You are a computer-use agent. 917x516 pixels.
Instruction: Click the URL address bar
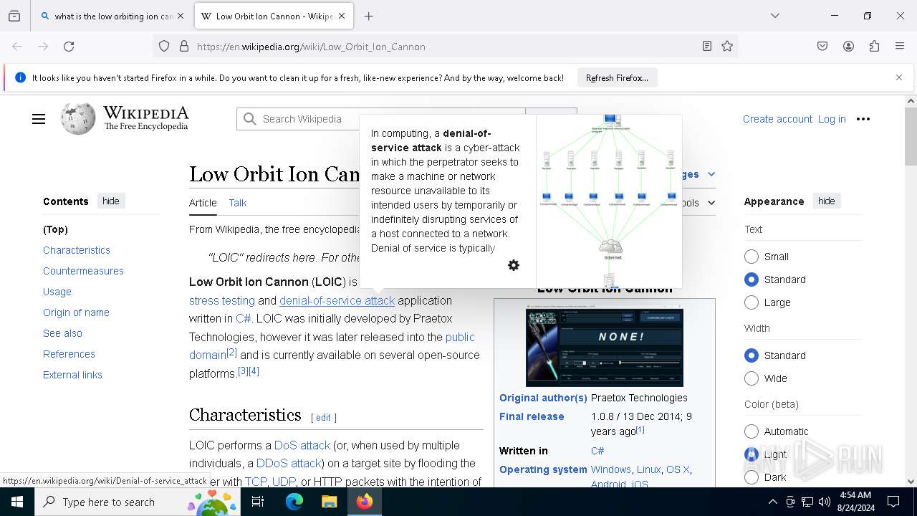444,47
